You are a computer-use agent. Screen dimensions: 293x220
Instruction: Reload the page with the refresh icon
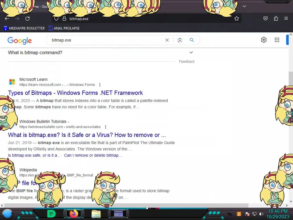[x=27, y=19]
